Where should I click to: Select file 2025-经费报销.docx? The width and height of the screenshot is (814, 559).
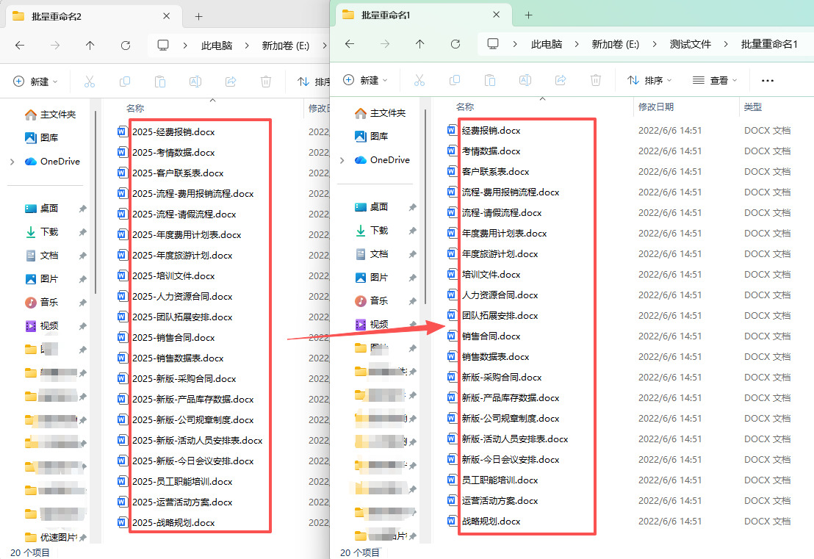coord(173,131)
